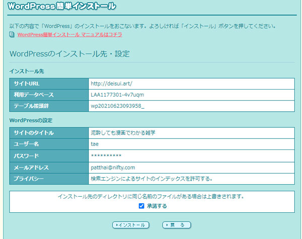This screenshot has width=302, height=239.
Task: Select the masked password value
Action: (106, 155)
